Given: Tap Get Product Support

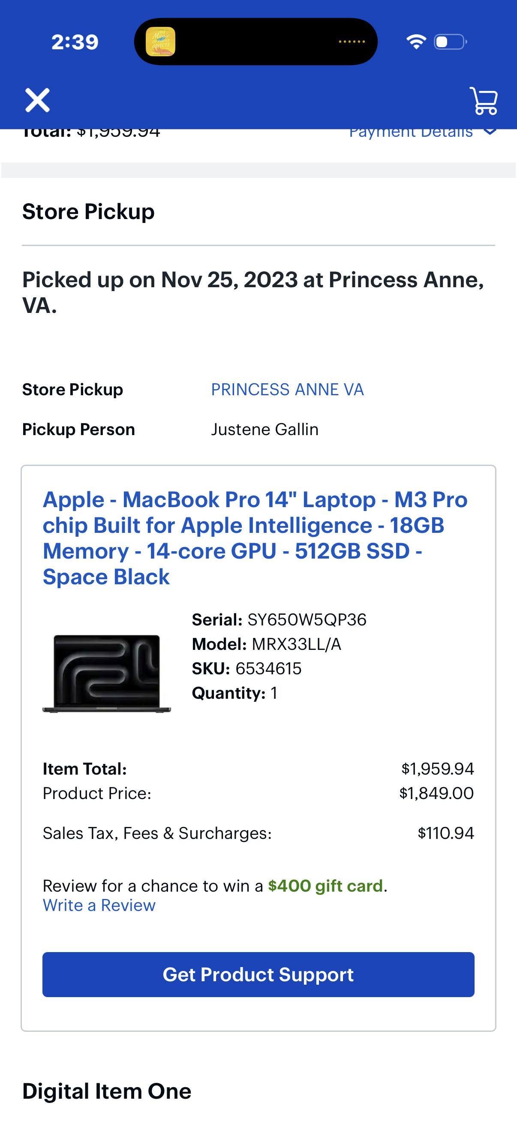Looking at the screenshot, I should click(x=258, y=974).
